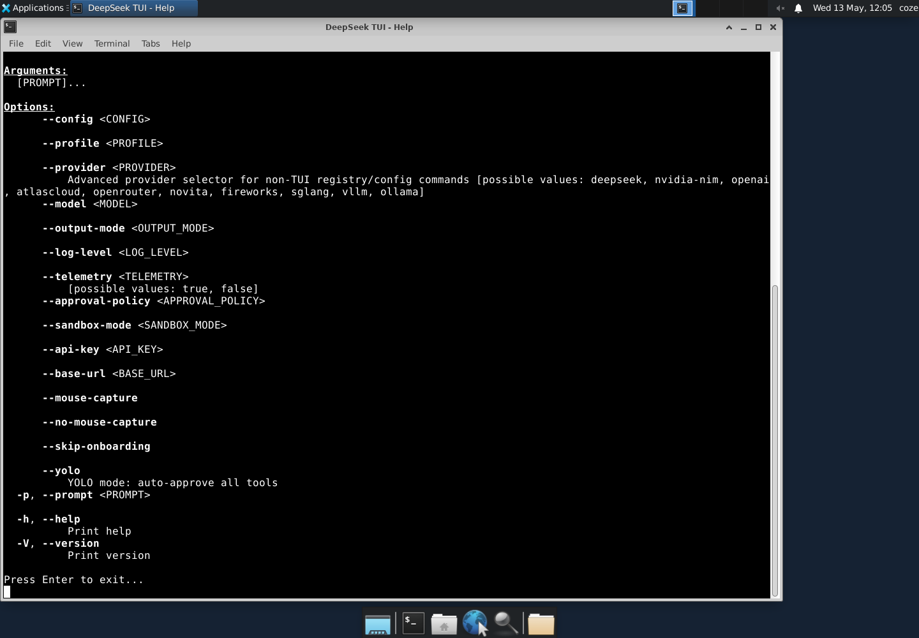The height and width of the screenshot is (638, 919).
Task: Maximize the DeepSeek TUI - Help window
Action: (758, 27)
